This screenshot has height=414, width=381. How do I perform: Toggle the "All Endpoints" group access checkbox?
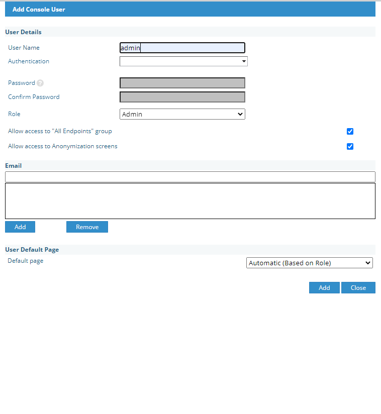pyautogui.click(x=350, y=132)
